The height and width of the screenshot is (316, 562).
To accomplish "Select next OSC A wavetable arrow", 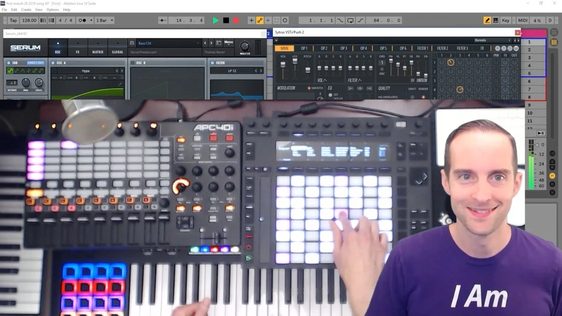I will [x=122, y=71].
